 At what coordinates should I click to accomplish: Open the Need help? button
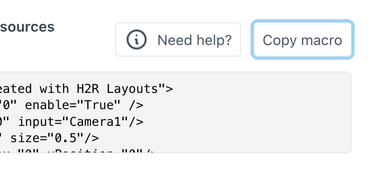tap(178, 39)
